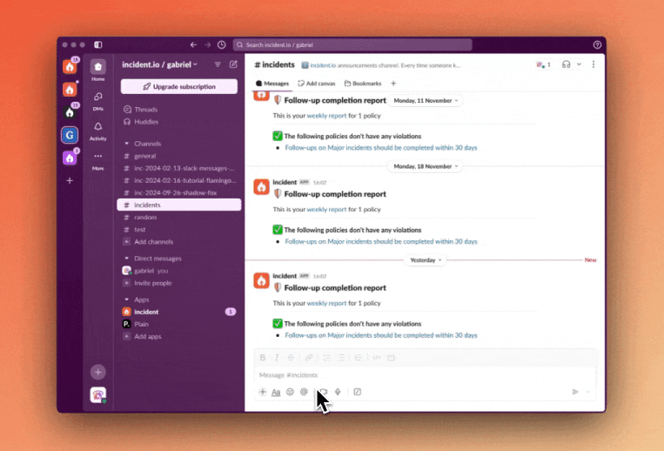
Task: Switch to the purple flame workspace
Action: [70, 158]
